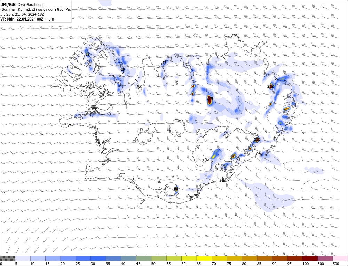This screenshot has width=348, height=266.
Task: Pick the 40–45 grey-blue legend swatch
Action: [x=128, y=258]
